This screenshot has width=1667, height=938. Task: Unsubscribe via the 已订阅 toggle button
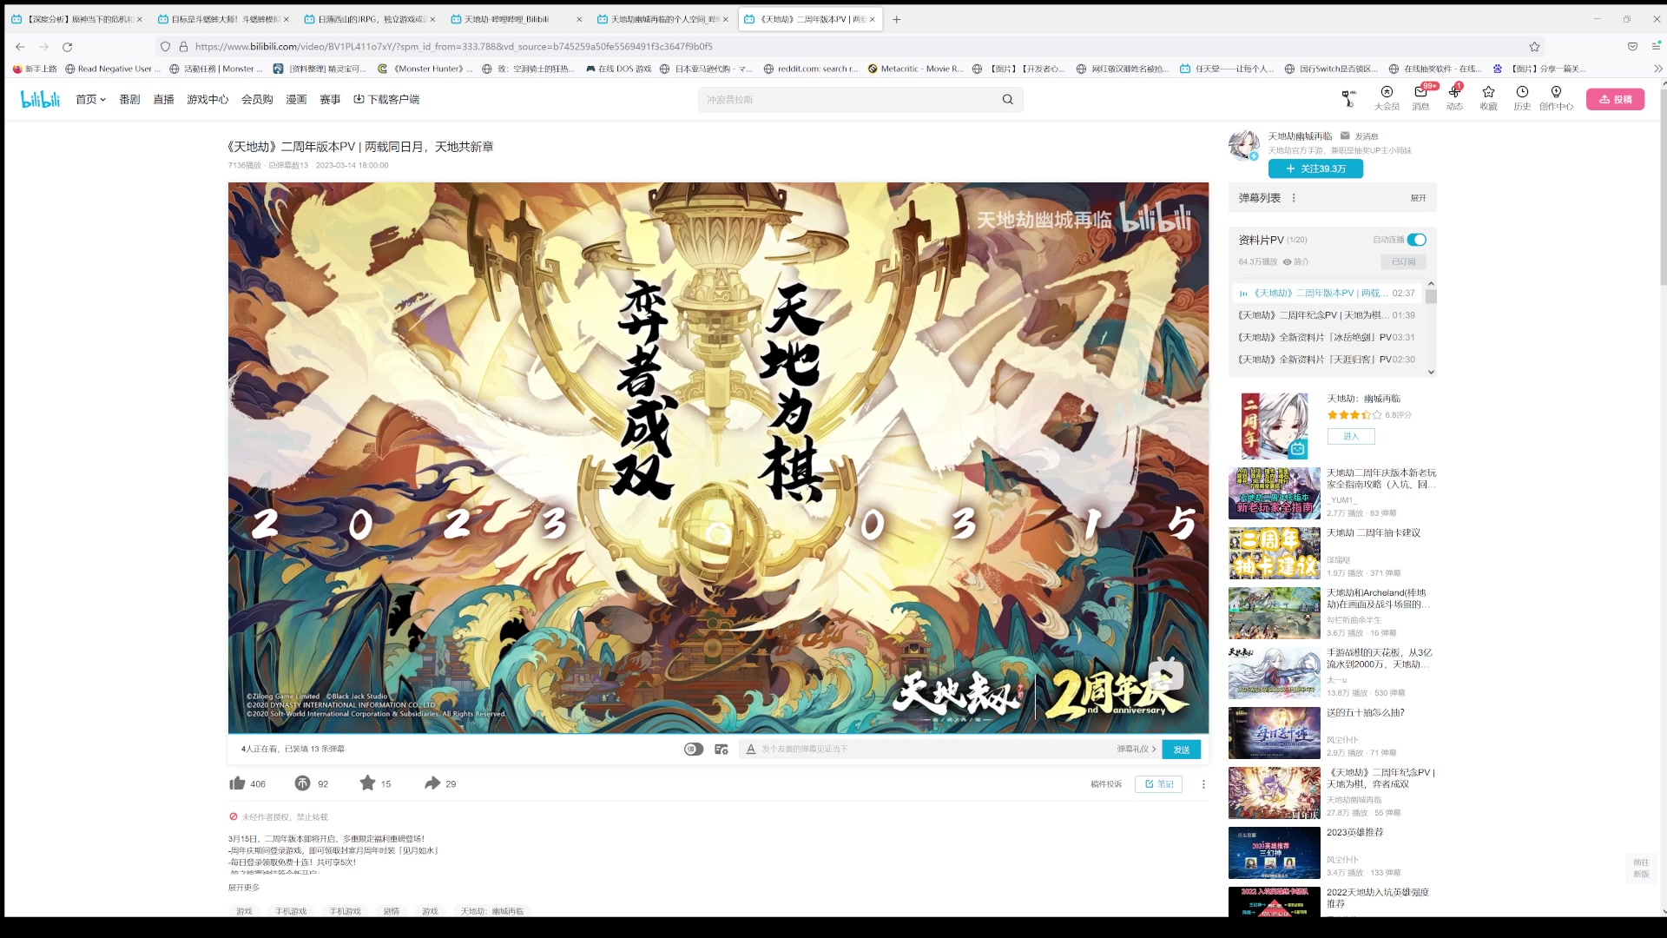[x=1403, y=261]
